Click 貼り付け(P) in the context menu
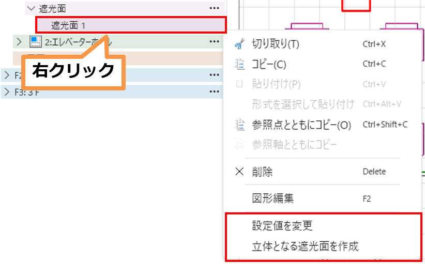 (276, 84)
